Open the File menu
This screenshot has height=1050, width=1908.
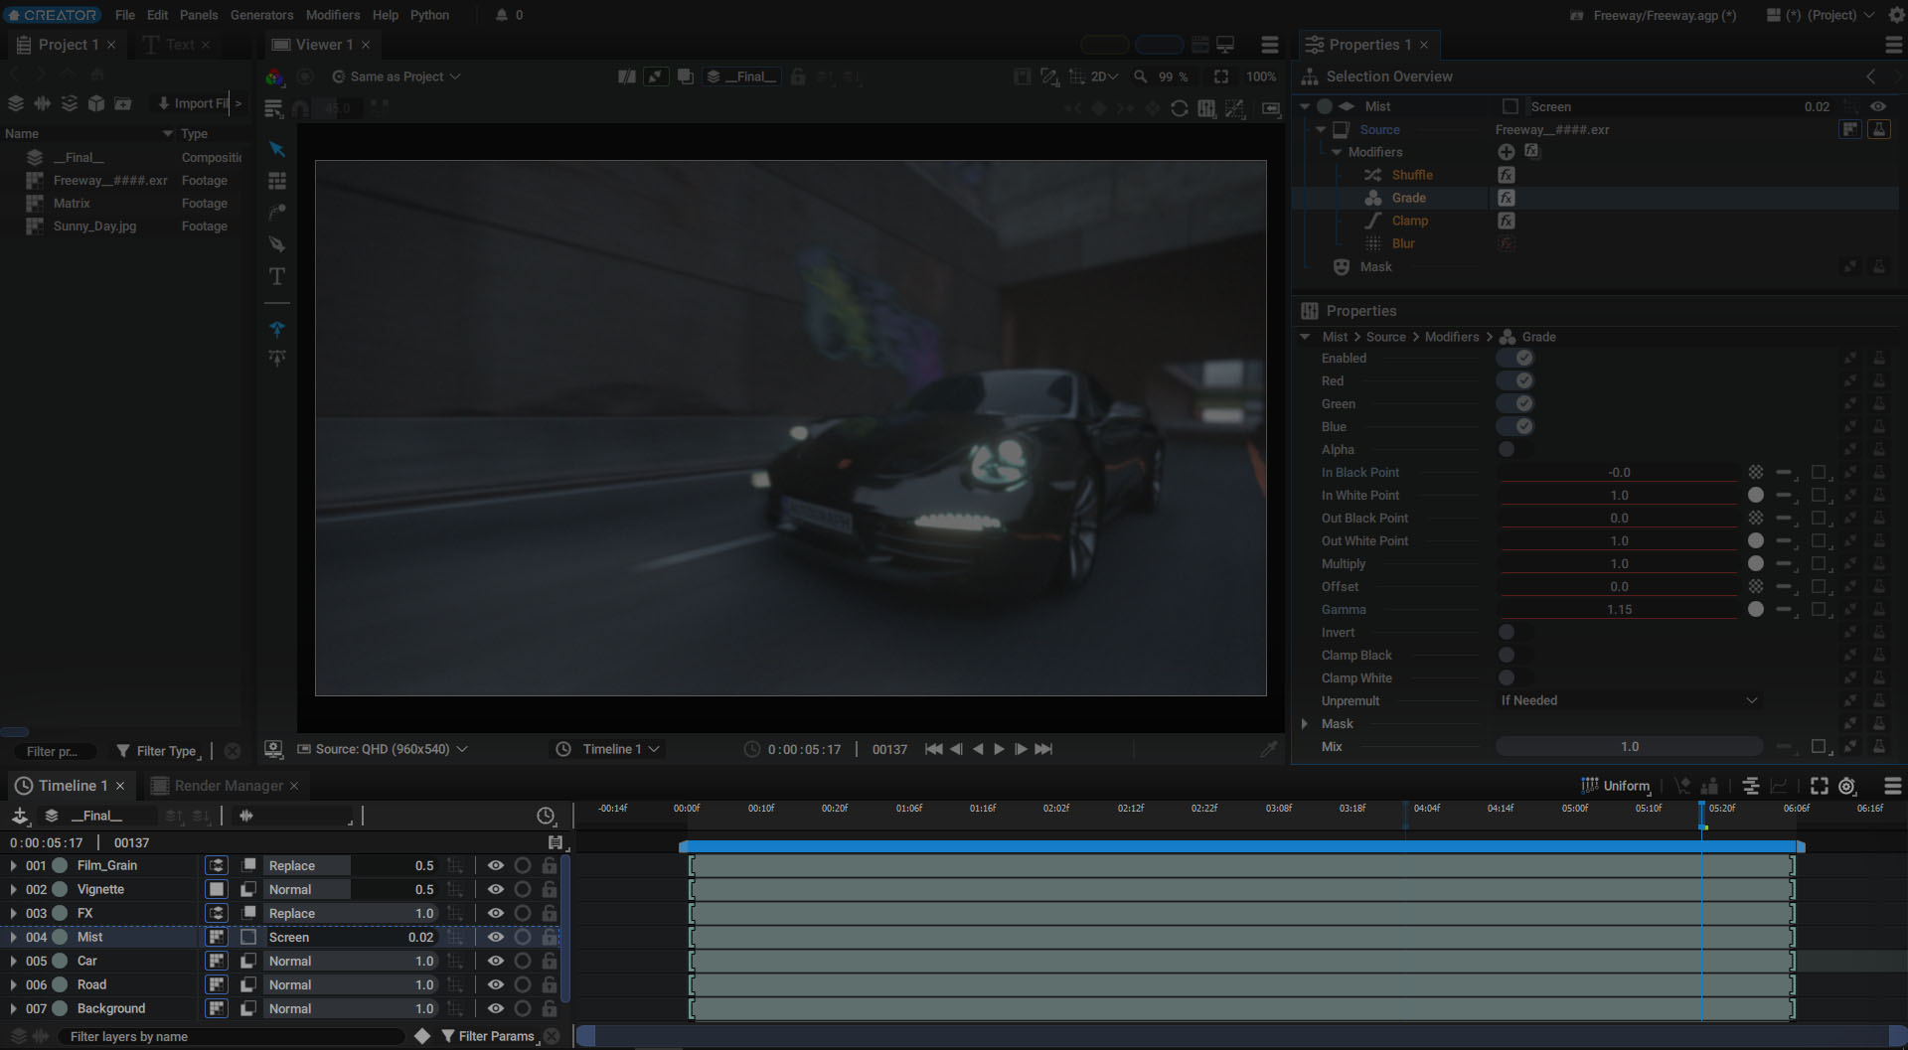[x=124, y=15]
